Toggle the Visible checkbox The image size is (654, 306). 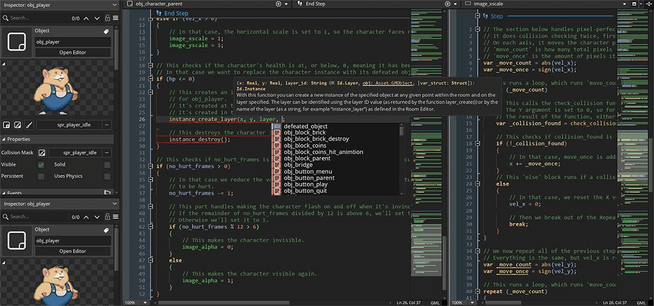coord(41,165)
